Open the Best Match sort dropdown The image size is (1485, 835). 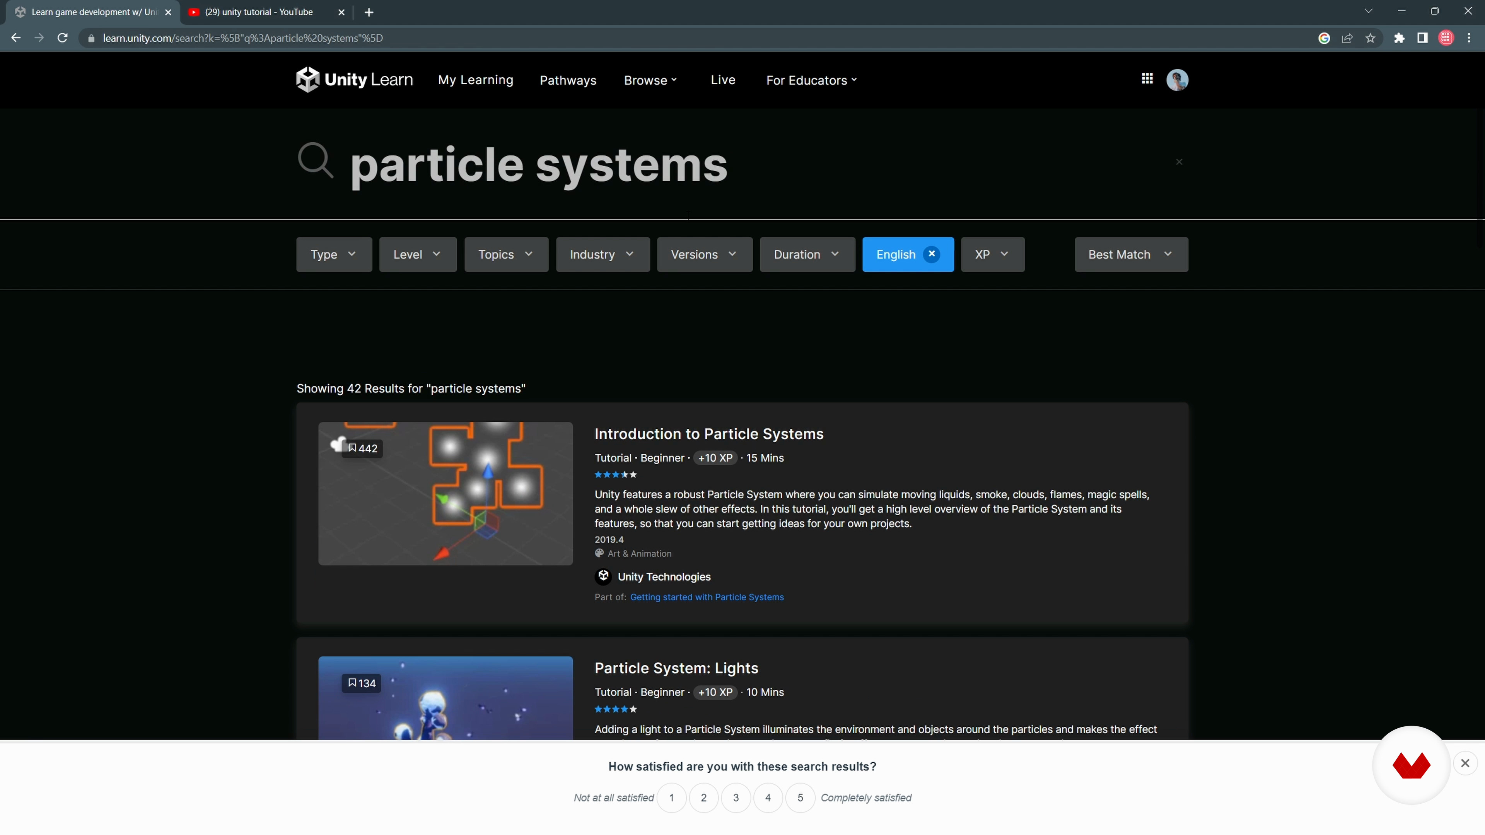coord(1131,254)
